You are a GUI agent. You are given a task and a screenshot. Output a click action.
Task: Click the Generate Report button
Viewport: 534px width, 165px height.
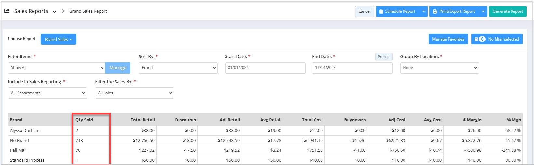507,11
